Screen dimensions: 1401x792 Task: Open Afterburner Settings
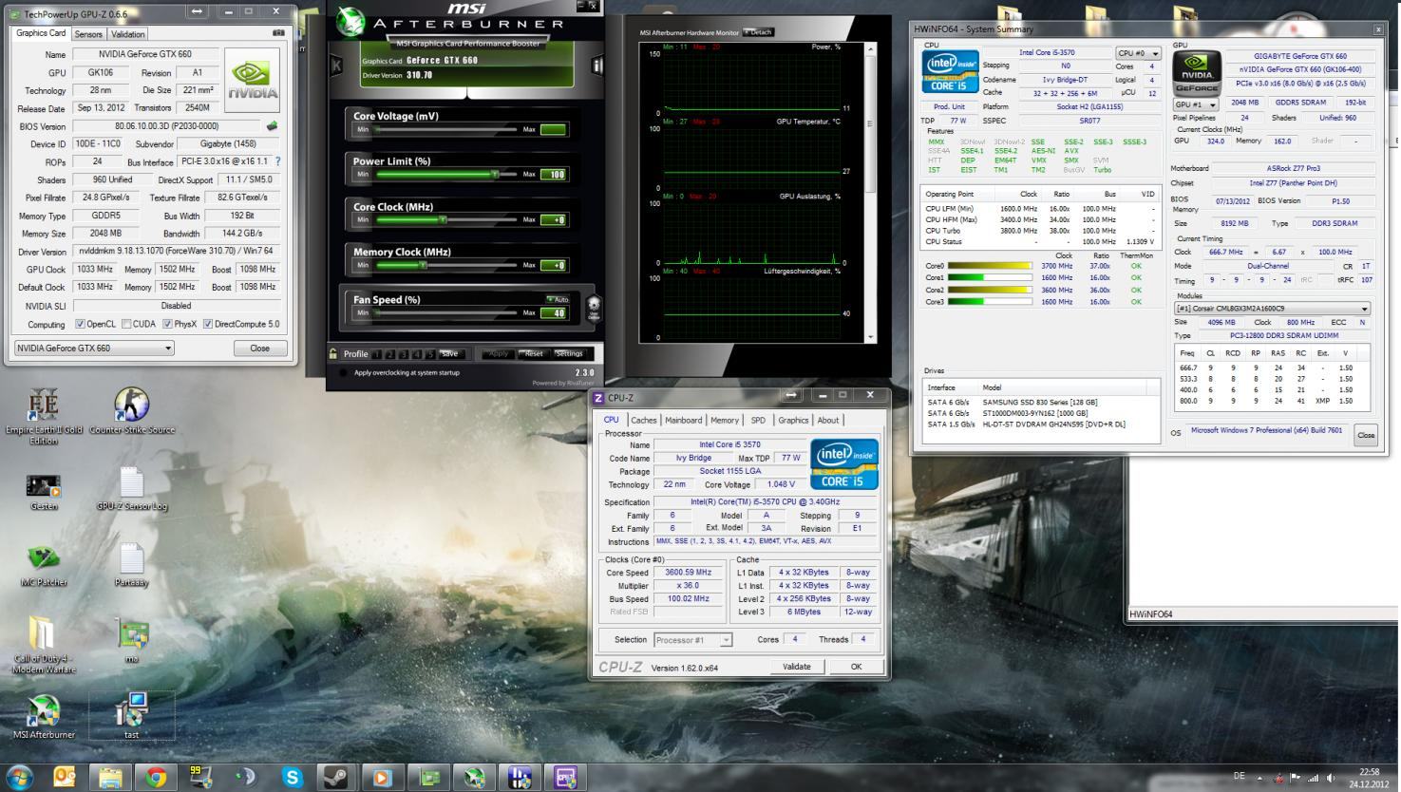tap(569, 353)
